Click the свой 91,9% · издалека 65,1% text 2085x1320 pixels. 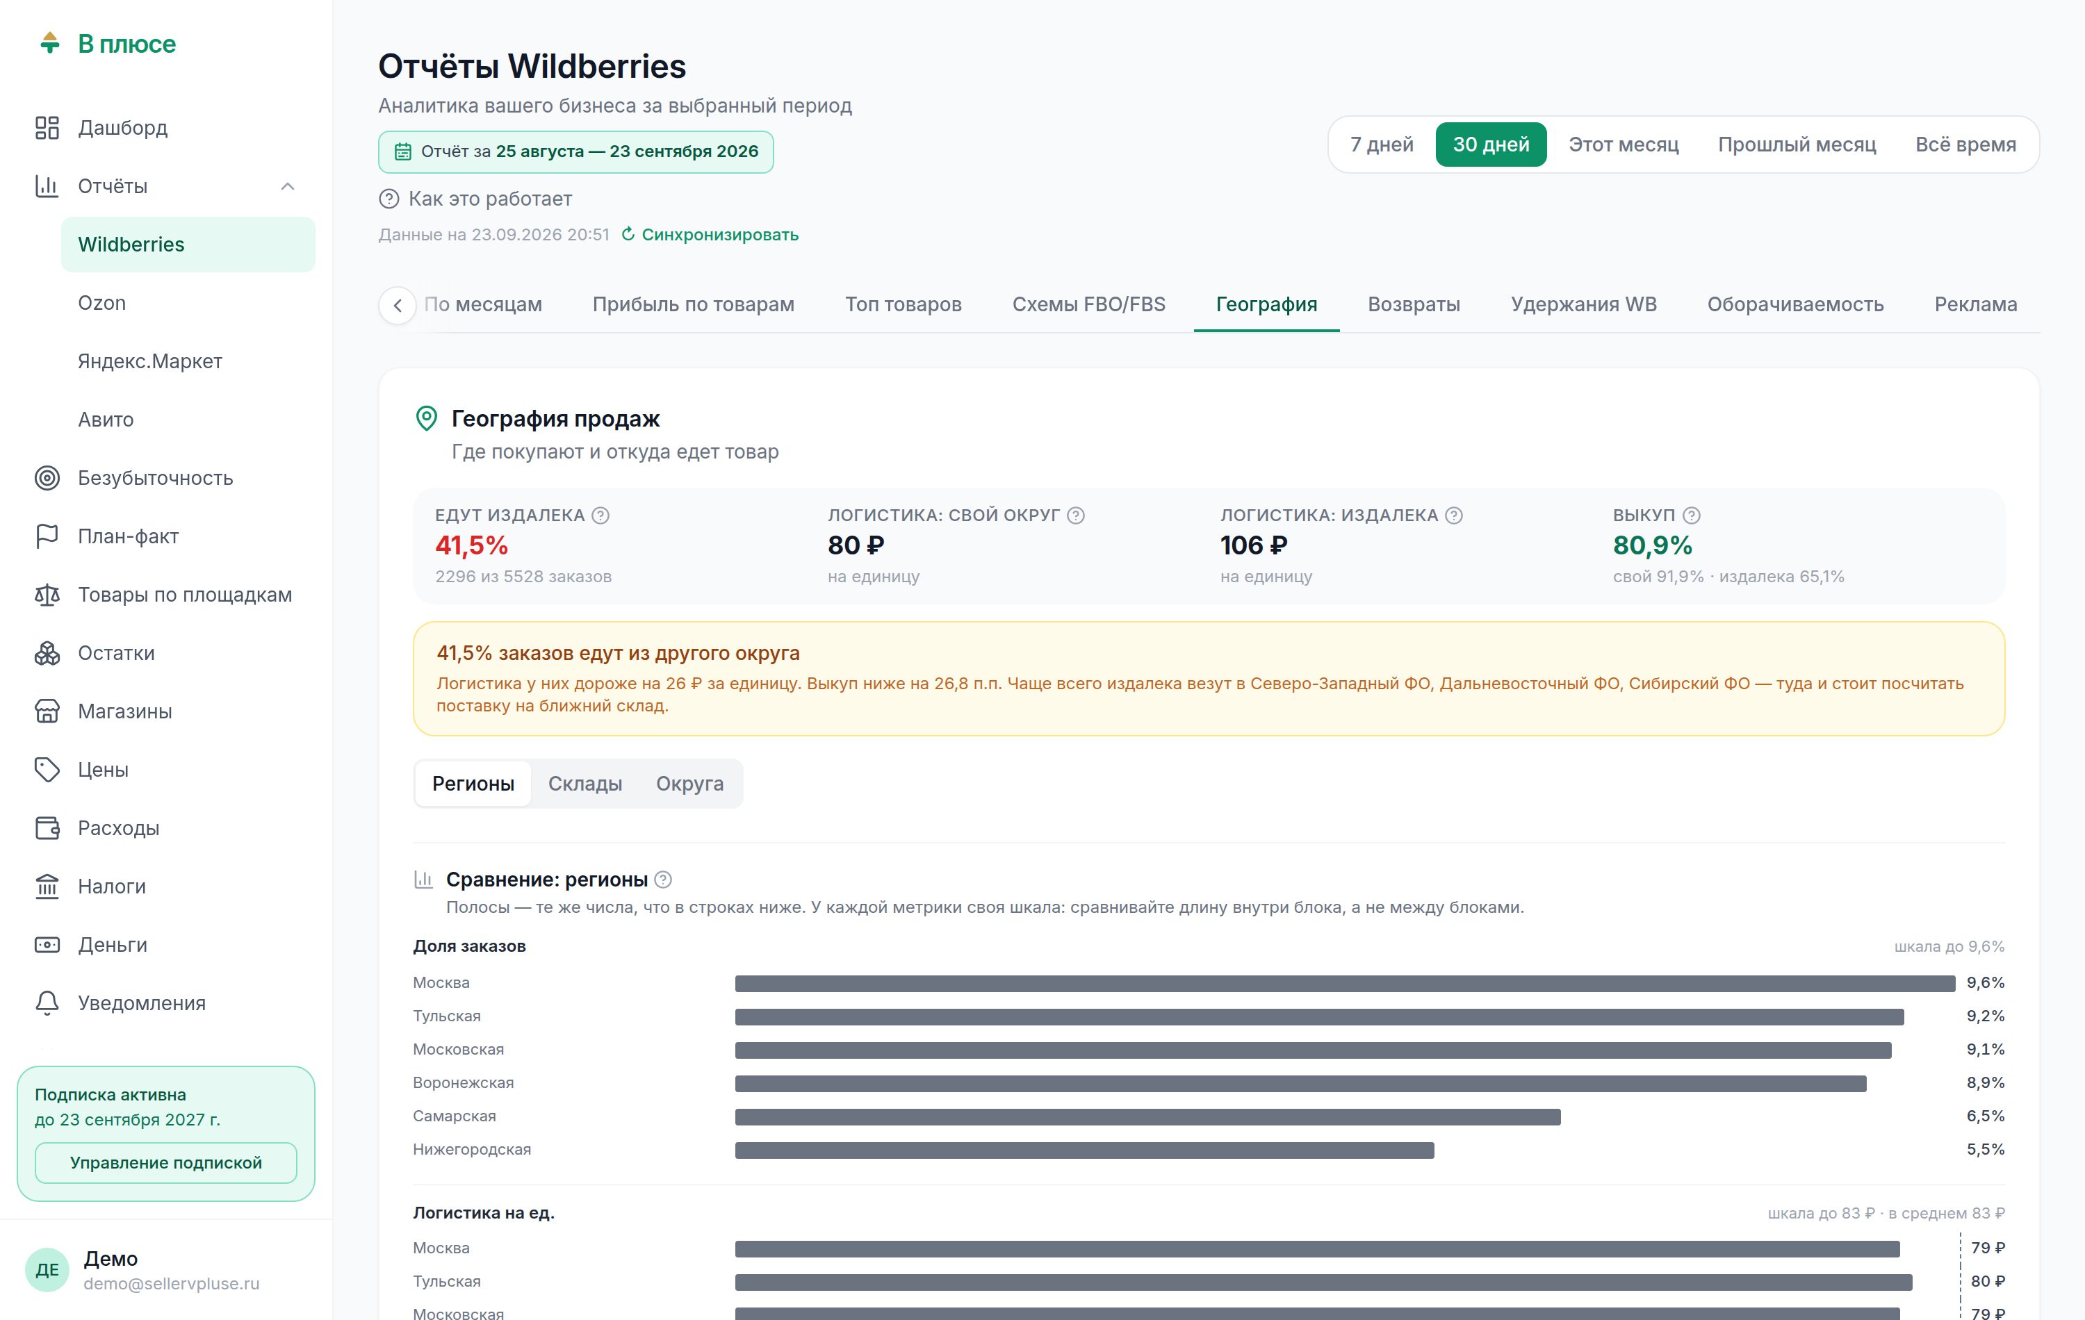(x=1728, y=577)
